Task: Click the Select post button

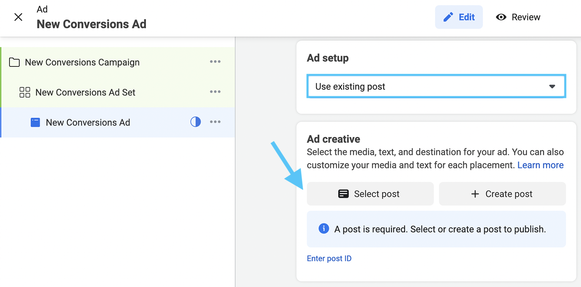Action: click(370, 194)
